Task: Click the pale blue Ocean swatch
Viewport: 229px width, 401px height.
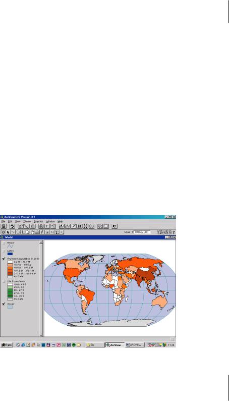Action: (10, 307)
